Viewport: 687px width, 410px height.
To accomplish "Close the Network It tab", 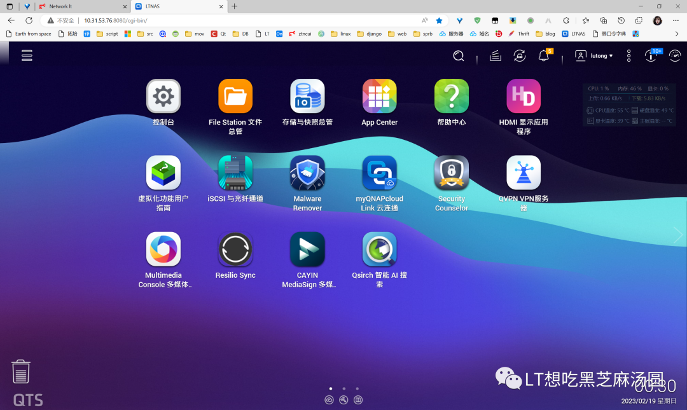I will pyautogui.click(x=125, y=6).
